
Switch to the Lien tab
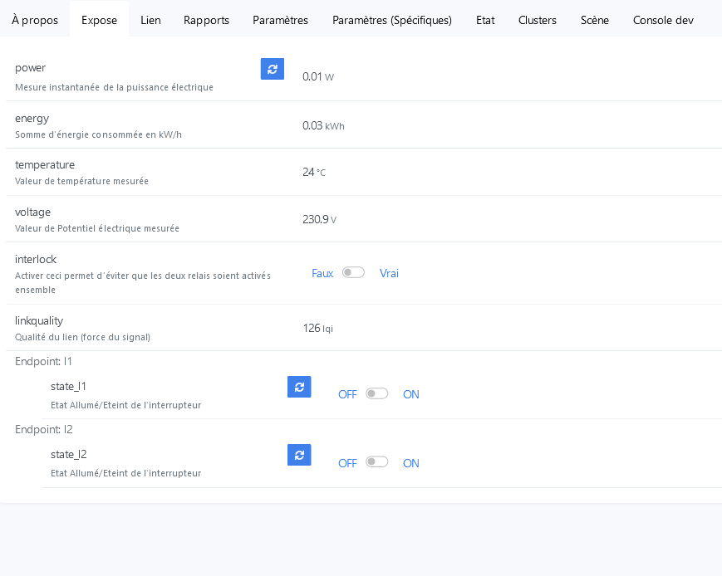[x=150, y=20]
